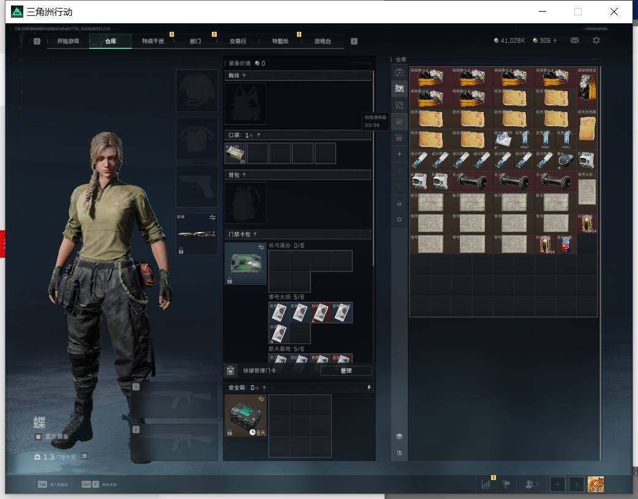Open the 特勤处 tab
This screenshot has height=499, width=638.
tap(280, 41)
